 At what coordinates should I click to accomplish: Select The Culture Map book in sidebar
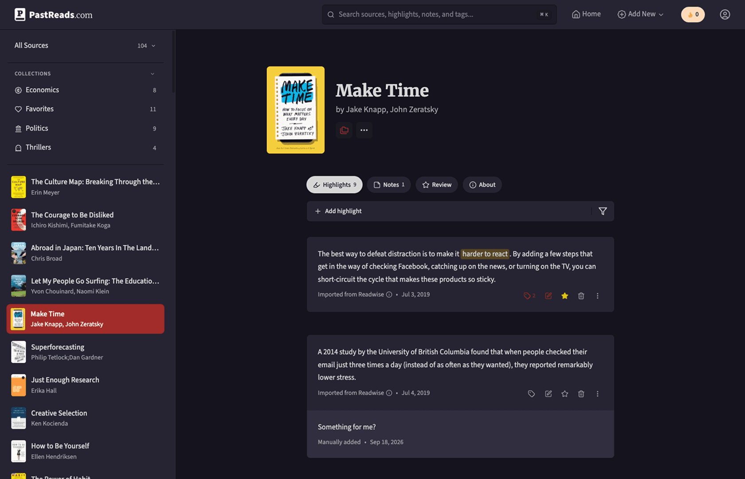(85, 187)
